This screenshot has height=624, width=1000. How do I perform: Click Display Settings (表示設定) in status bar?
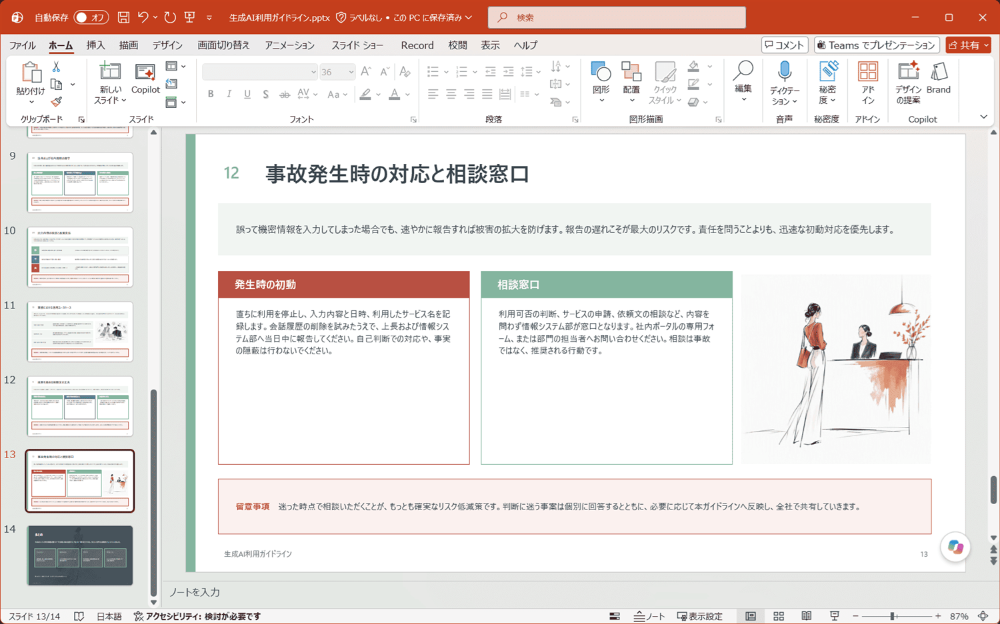click(699, 616)
